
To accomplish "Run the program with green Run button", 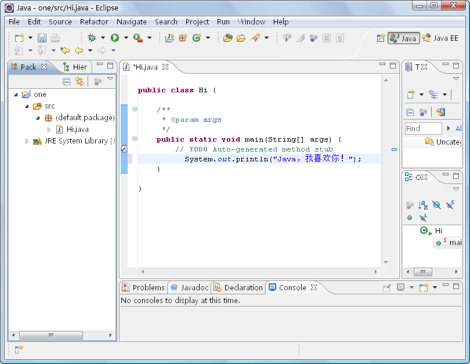I will pos(115,38).
